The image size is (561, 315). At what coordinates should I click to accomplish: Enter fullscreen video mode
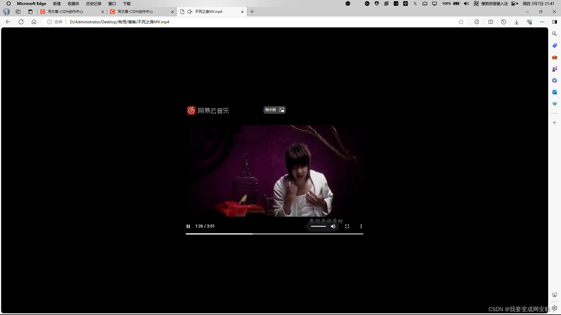point(347,226)
